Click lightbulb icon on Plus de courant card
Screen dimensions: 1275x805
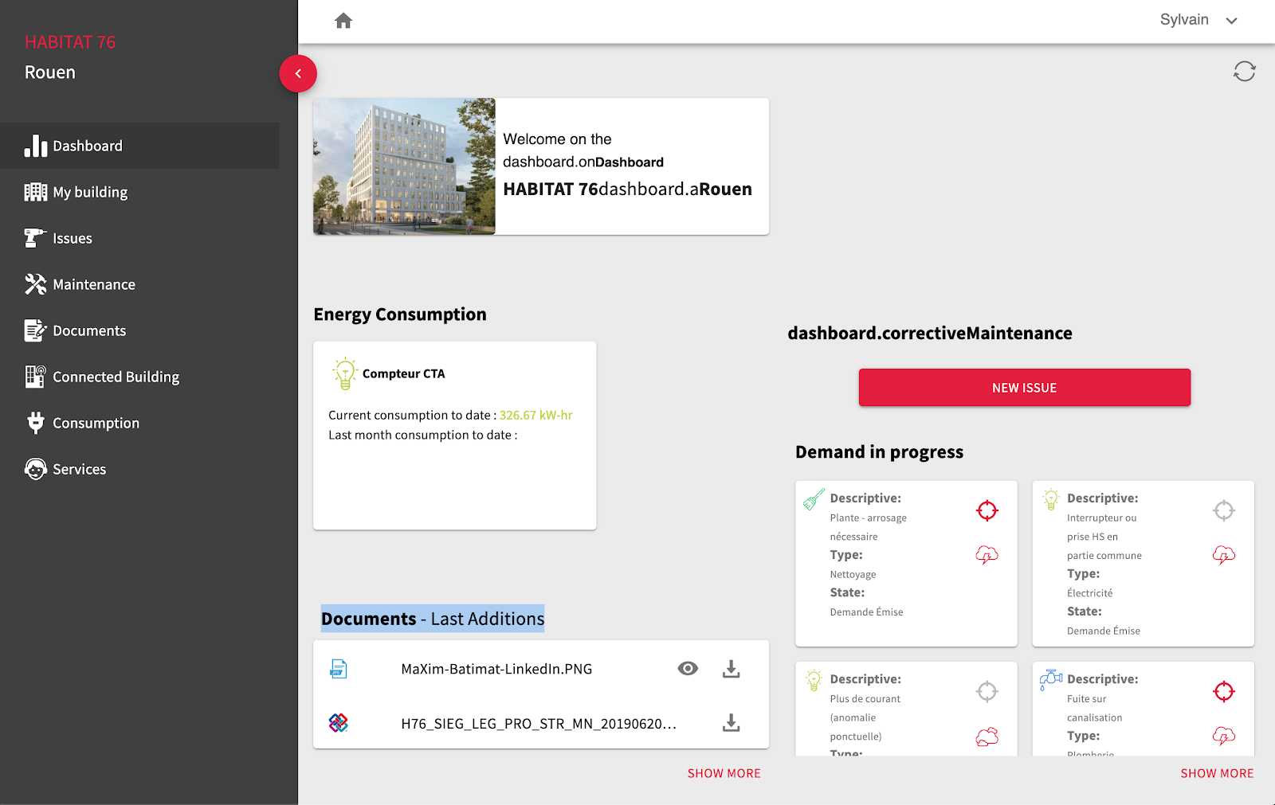click(814, 680)
